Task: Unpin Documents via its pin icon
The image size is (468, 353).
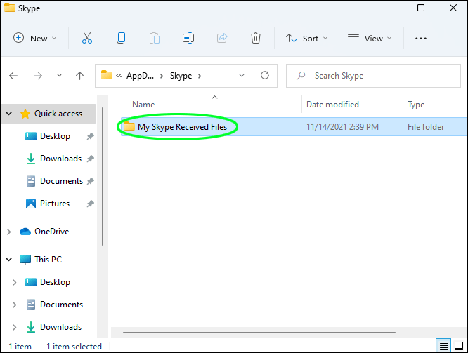Action: point(91,181)
